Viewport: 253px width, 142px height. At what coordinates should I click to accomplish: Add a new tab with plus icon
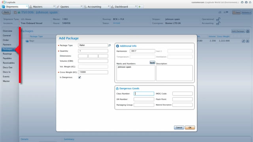pos(140,7)
